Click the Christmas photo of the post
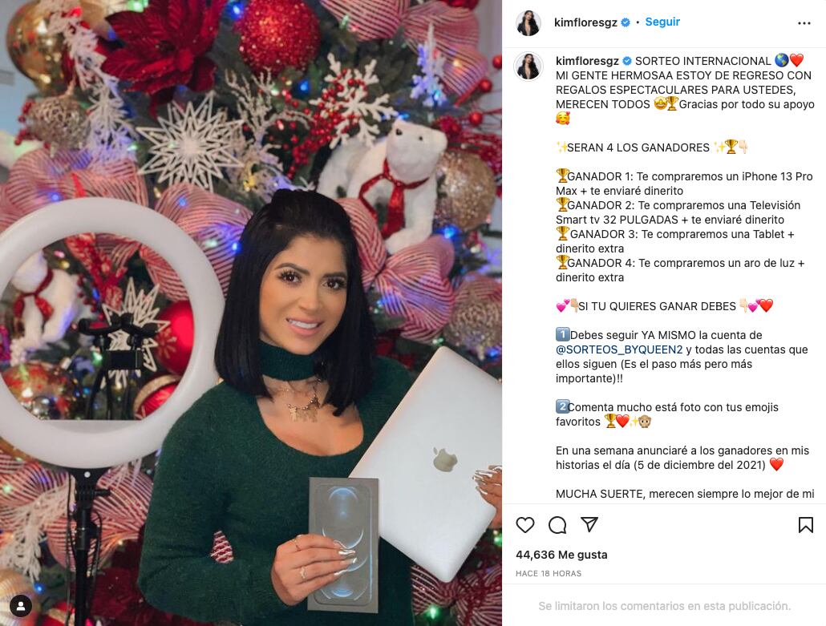 [x=251, y=313]
